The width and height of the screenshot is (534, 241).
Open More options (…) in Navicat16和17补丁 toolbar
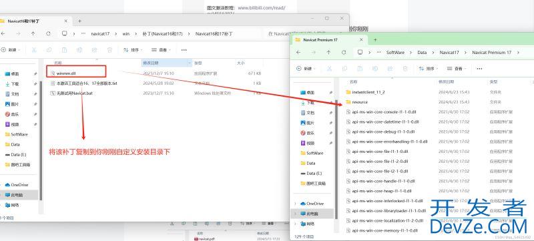coord(184,49)
